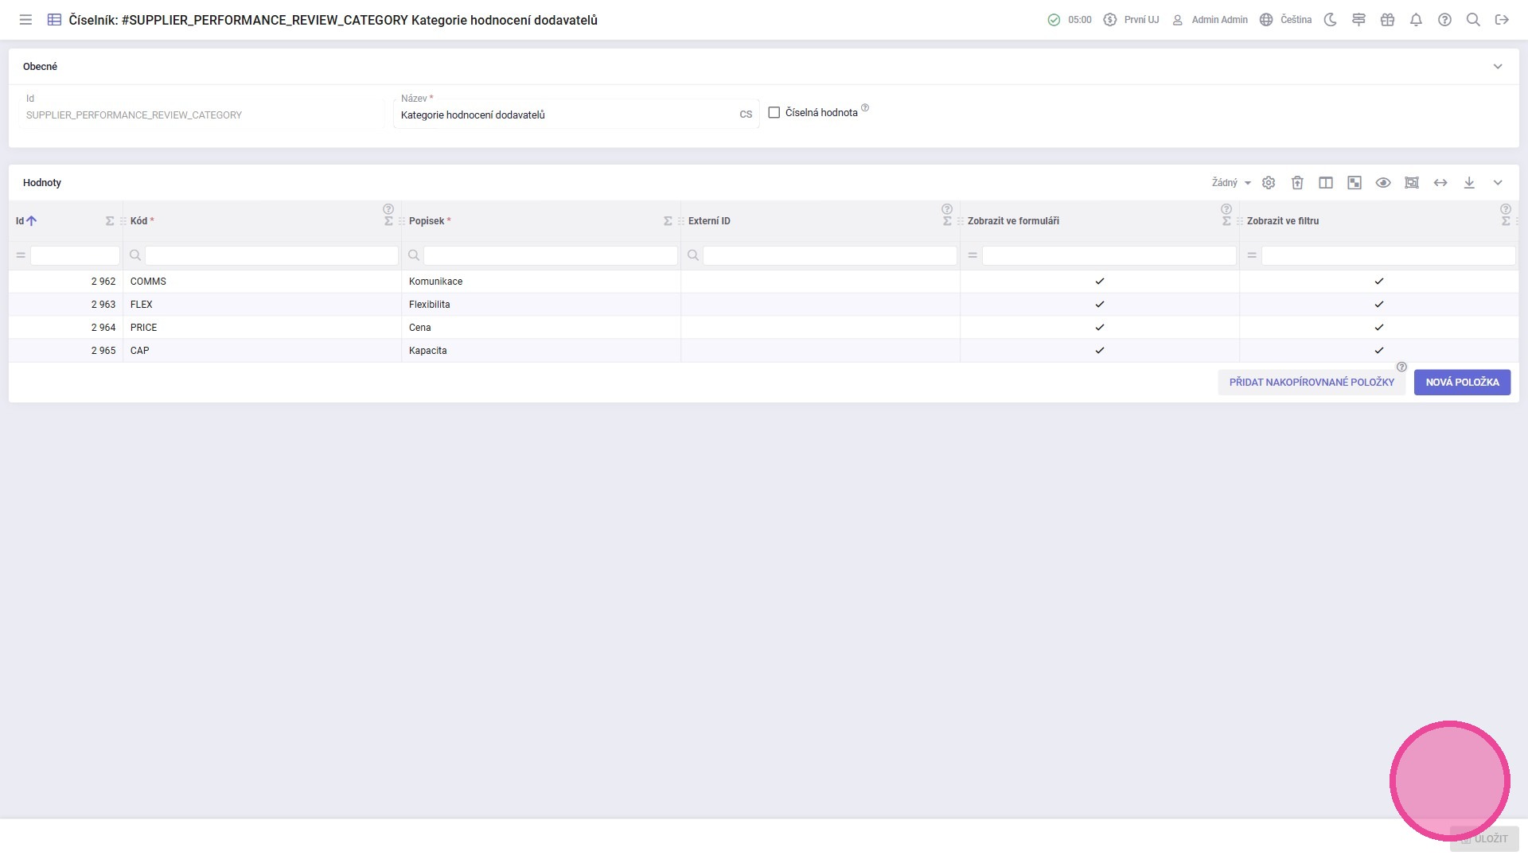Show the help hint on the Externí ID column
This screenshot has height=859, width=1528.
pyautogui.click(x=947, y=210)
